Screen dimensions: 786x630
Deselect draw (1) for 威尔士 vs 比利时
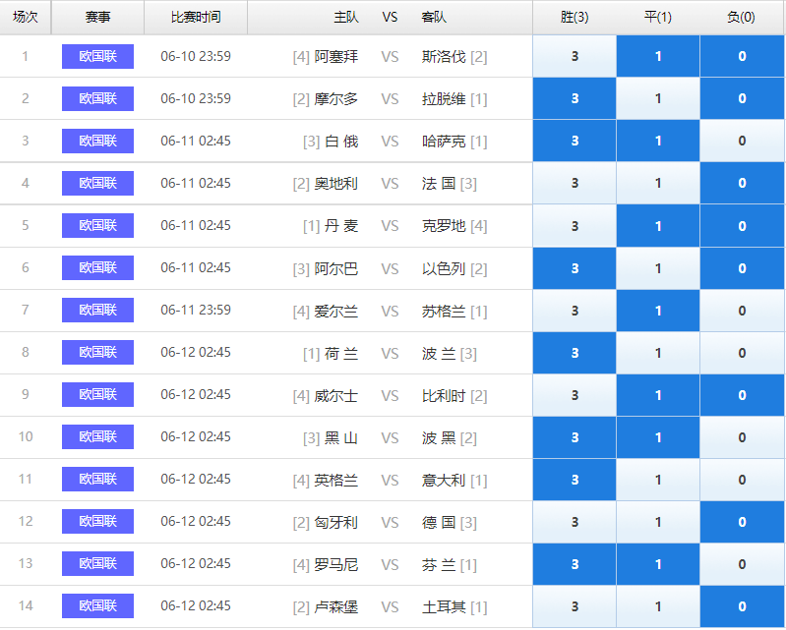pyautogui.click(x=658, y=395)
